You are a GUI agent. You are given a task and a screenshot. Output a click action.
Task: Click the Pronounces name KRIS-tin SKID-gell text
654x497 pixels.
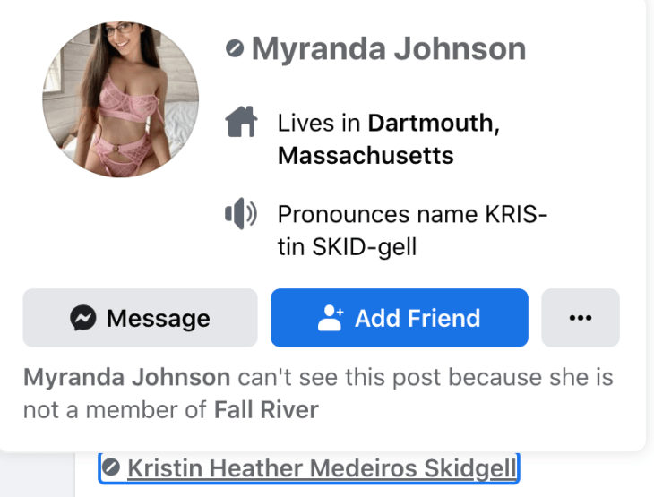point(412,230)
